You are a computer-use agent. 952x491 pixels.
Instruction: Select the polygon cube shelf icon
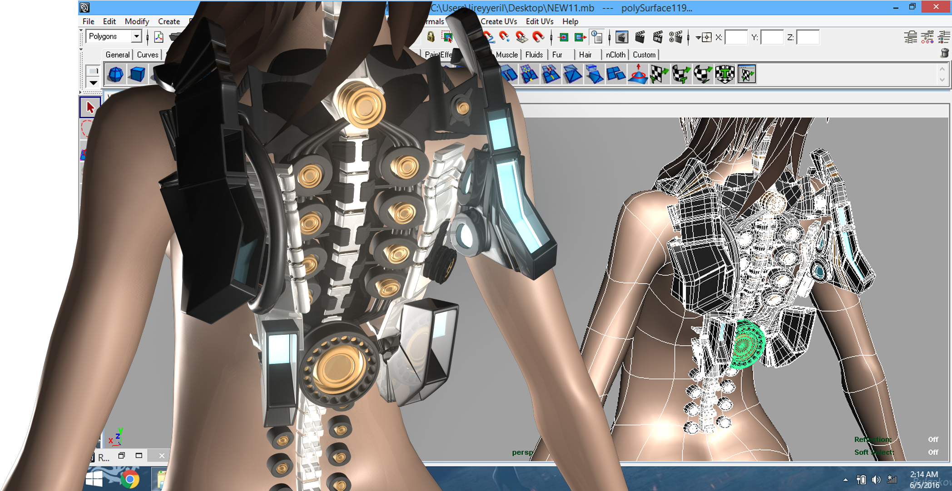click(137, 74)
